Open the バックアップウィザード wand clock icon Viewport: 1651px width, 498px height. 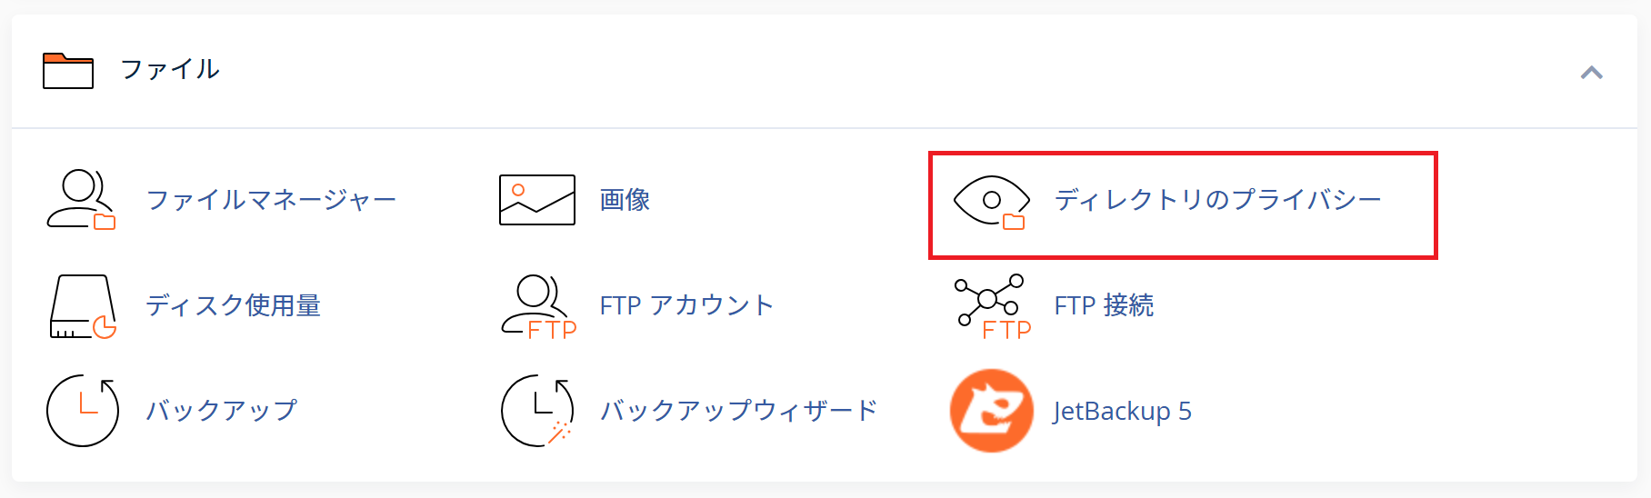click(x=537, y=411)
